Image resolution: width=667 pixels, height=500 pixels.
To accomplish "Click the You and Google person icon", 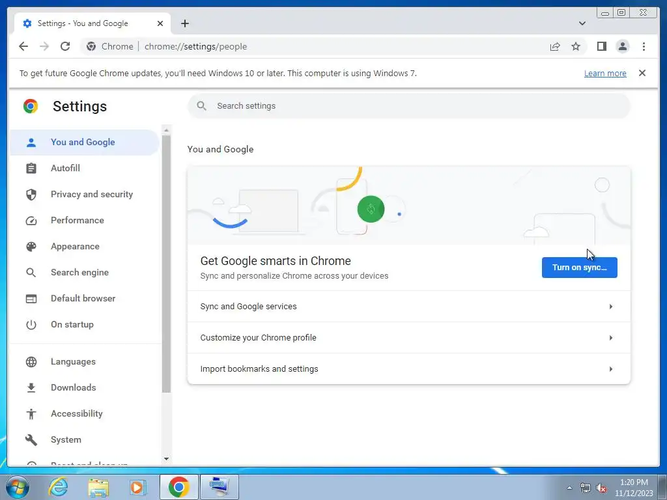I will [31, 143].
